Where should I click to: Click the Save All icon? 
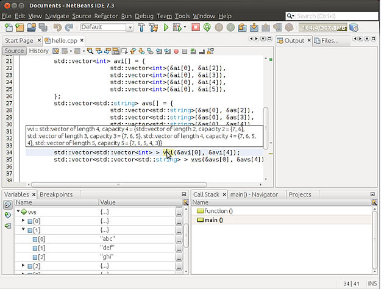(x=43, y=27)
